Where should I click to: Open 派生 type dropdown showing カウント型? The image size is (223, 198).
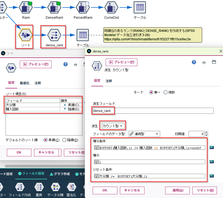click(x=113, y=126)
